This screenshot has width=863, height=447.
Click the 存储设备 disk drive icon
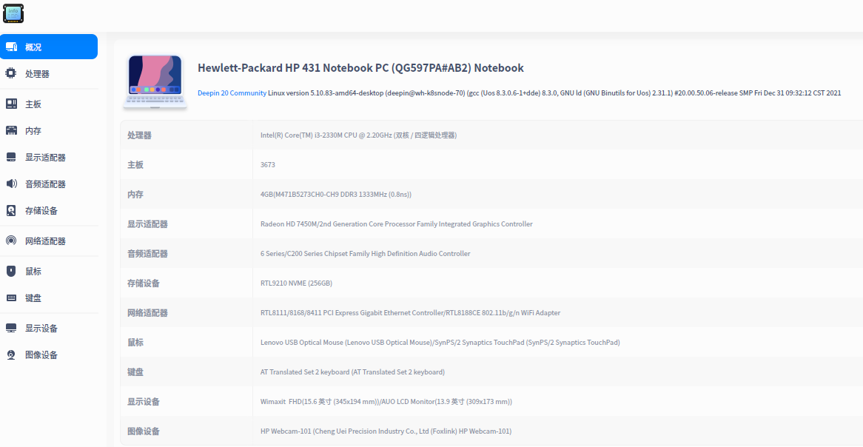pyautogui.click(x=11, y=210)
